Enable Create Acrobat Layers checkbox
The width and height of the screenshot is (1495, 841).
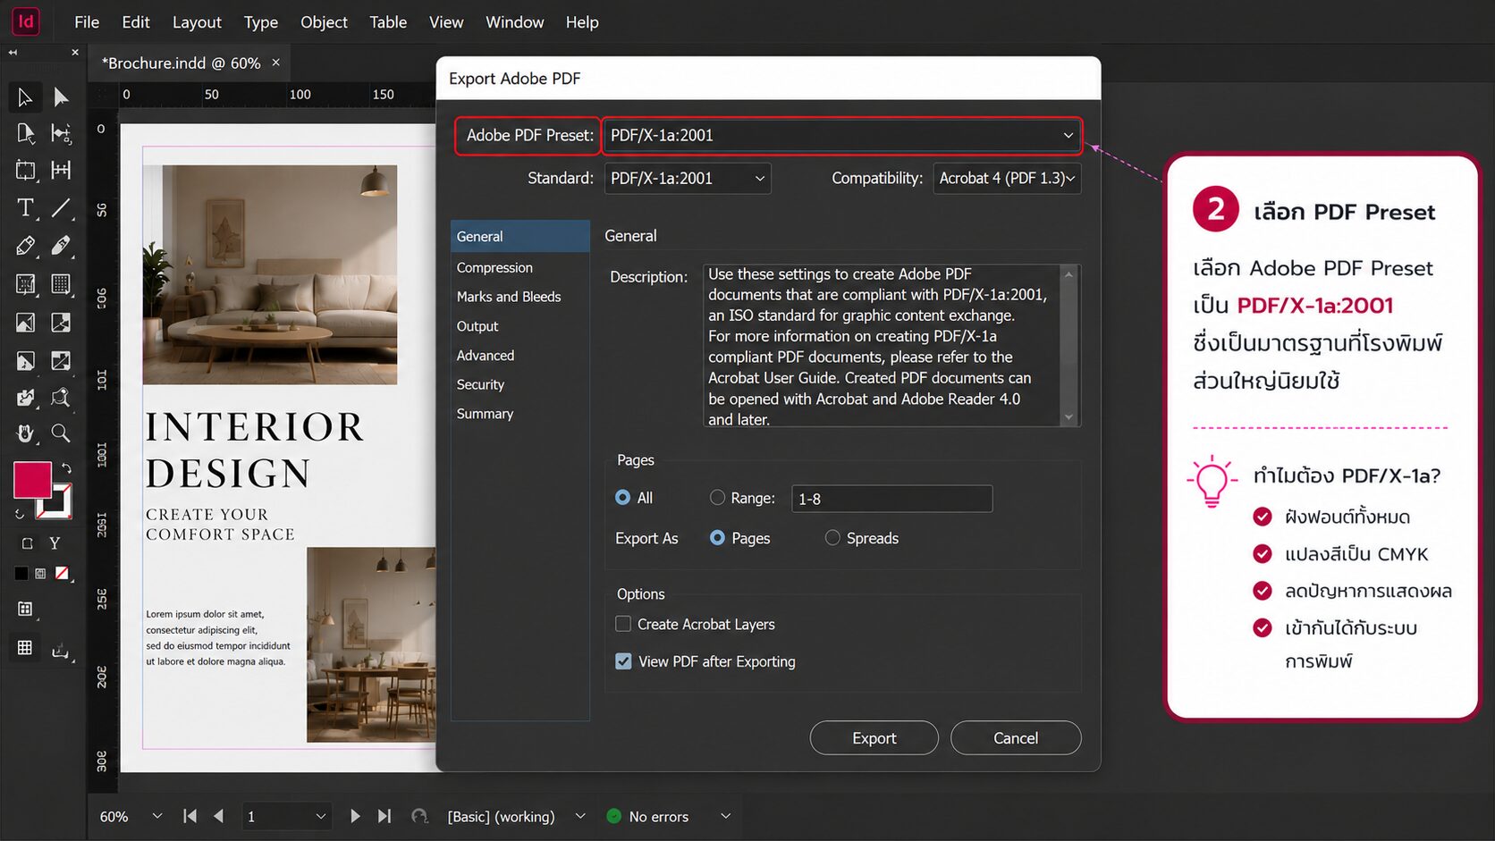623,624
